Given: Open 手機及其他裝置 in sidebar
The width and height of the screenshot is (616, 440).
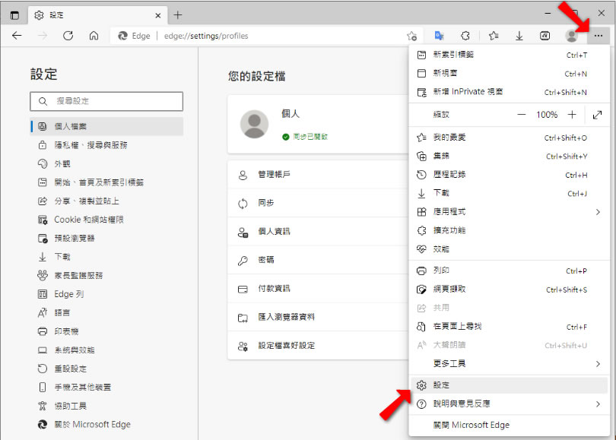Looking at the screenshot, I should tap(106, 388).
